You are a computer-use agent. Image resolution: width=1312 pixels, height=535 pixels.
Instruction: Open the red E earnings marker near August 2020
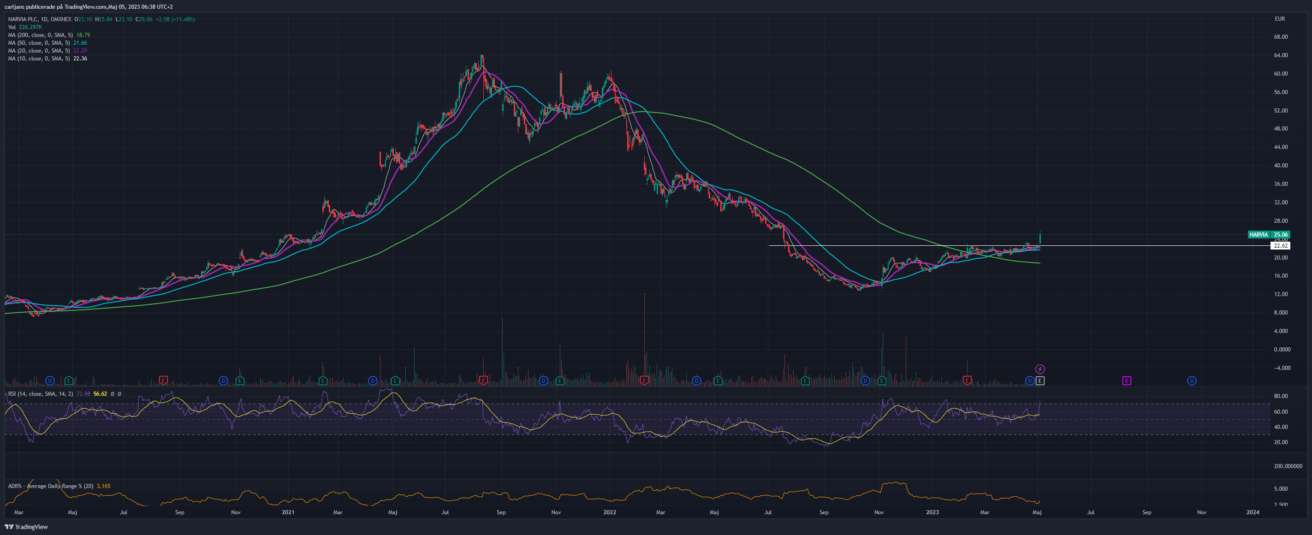tap(164, 380)
